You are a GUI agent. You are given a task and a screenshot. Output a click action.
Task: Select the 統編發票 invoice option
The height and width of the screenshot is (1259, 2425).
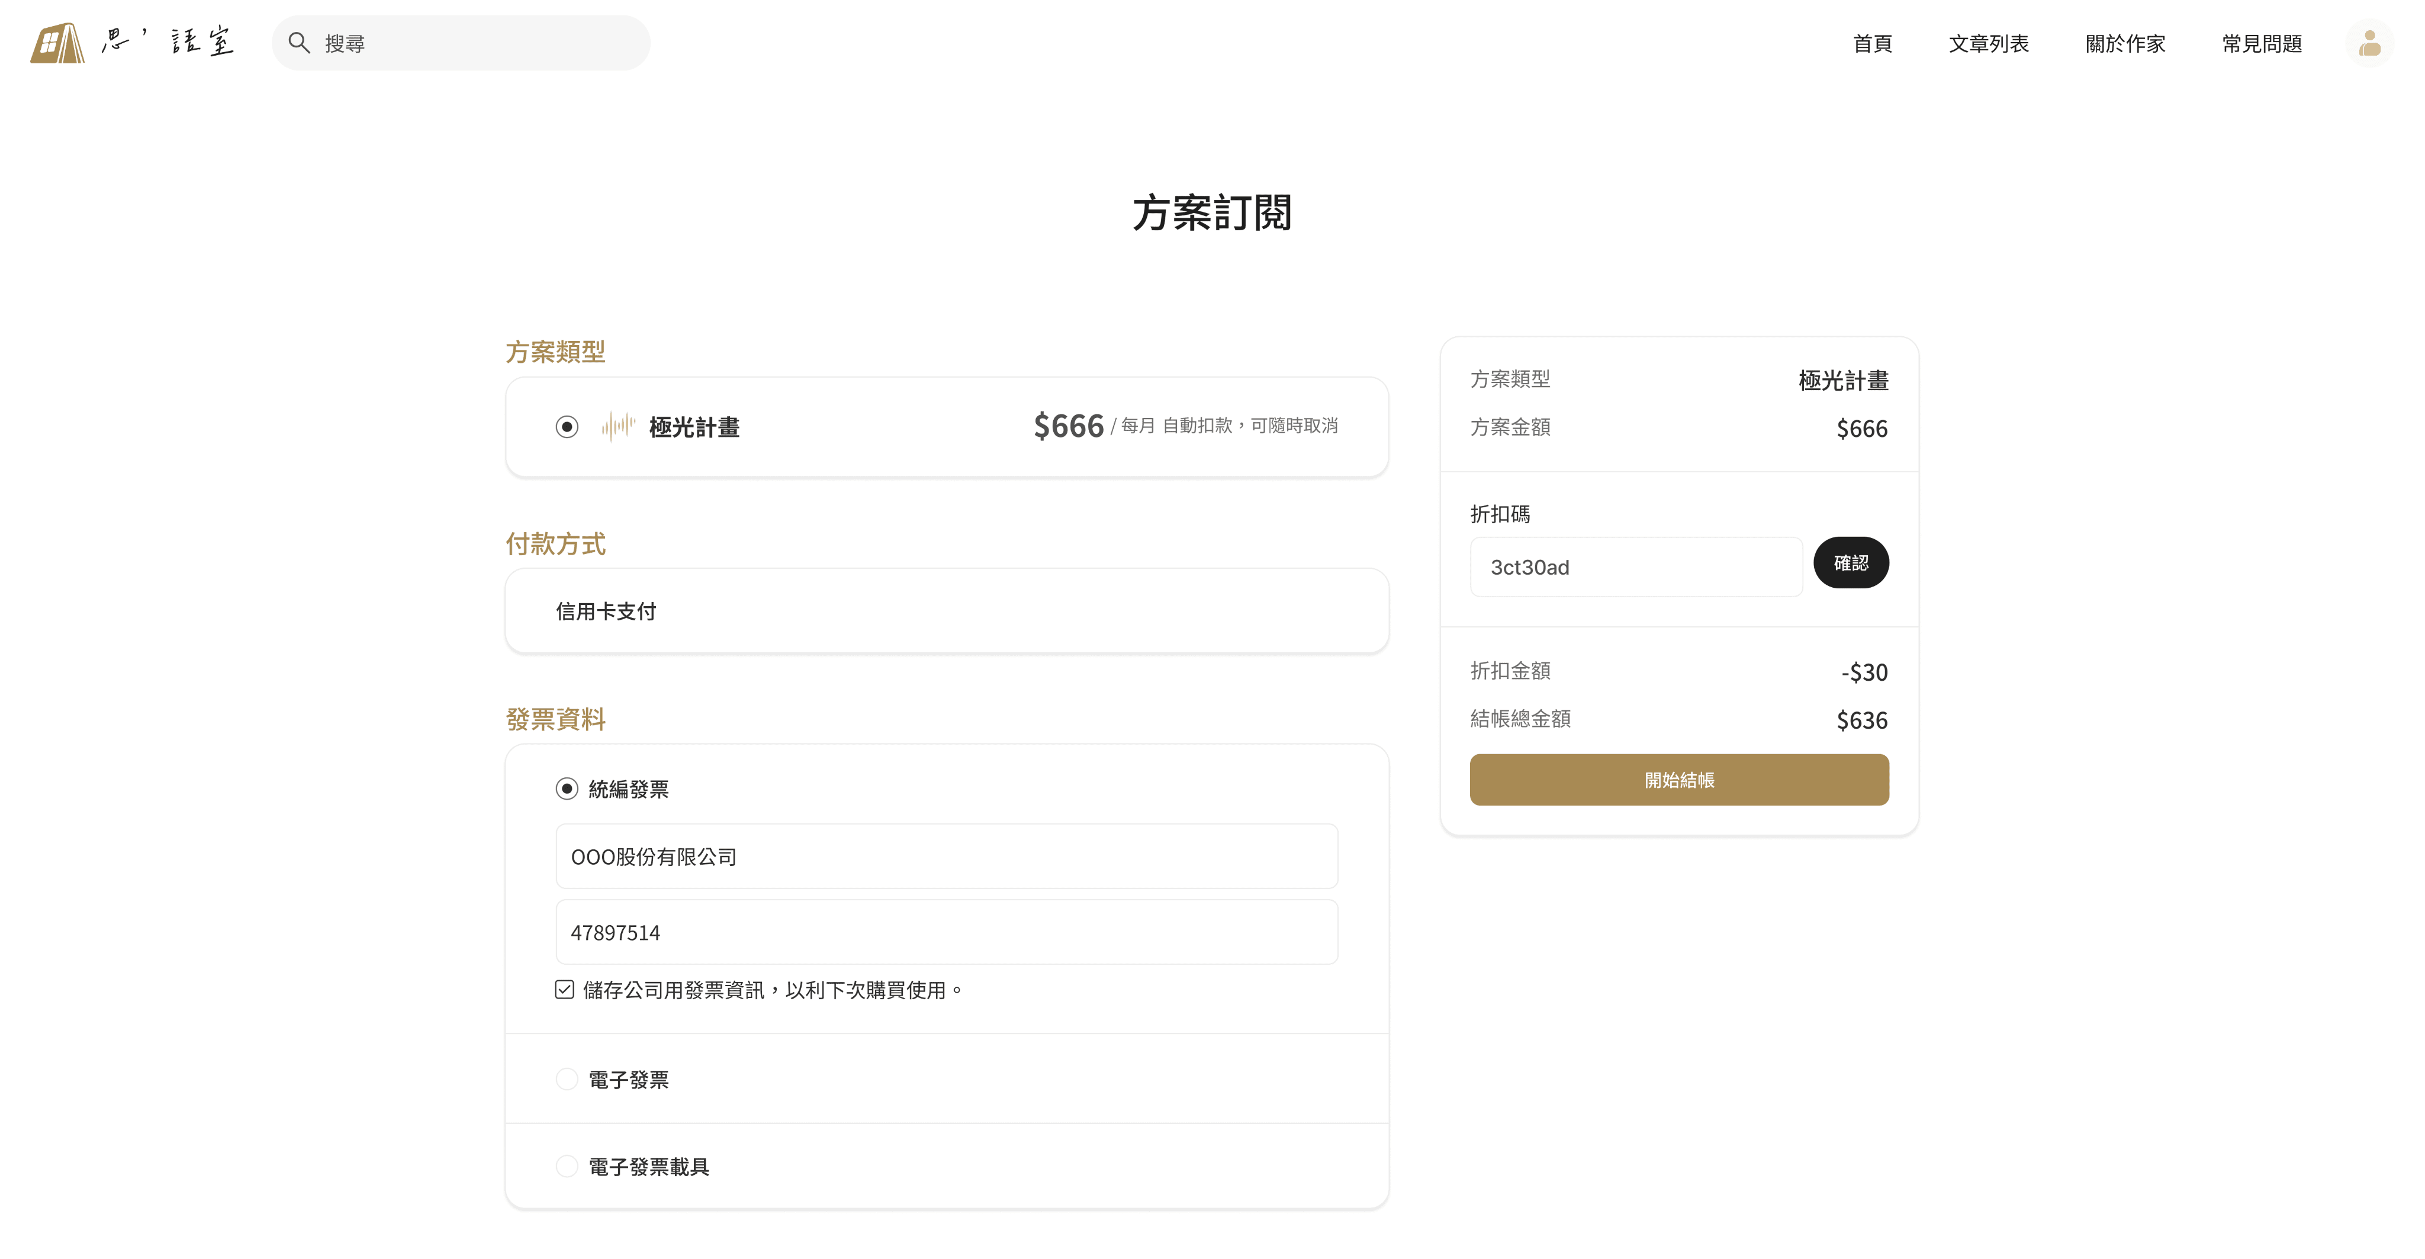pos(566,788)
